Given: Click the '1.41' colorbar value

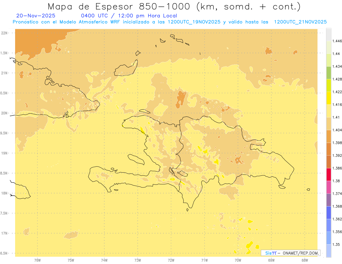Looking at the screenshot, I should click(x=336, y=117).
